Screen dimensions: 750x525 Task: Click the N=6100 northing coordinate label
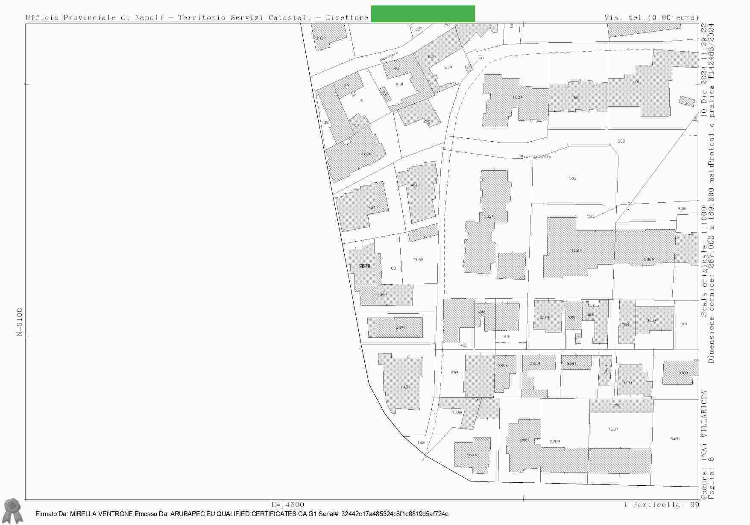[19, 322]
